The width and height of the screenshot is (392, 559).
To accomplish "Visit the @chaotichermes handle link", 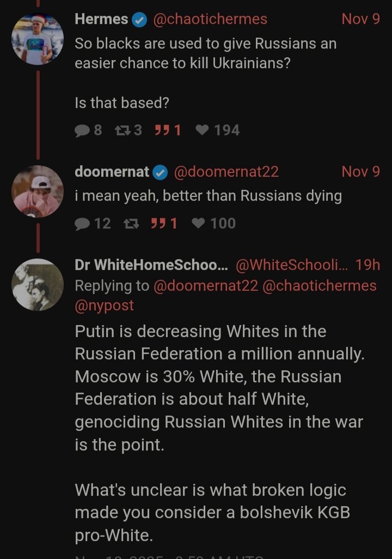I will (210, 19).
